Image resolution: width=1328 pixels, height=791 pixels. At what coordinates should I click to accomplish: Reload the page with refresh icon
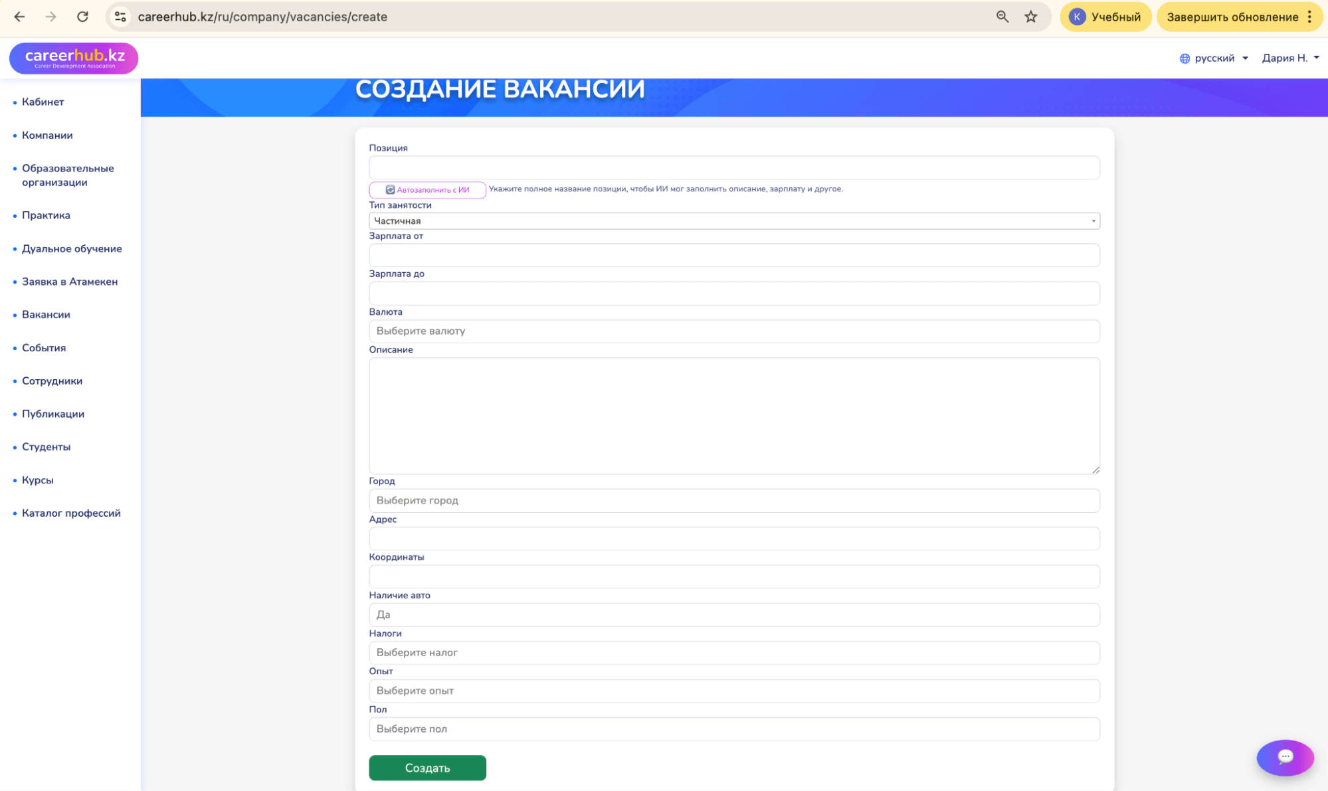click(82, 17)
